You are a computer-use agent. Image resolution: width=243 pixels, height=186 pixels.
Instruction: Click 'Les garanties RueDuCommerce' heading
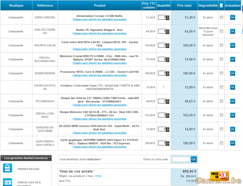pos(26,158)
